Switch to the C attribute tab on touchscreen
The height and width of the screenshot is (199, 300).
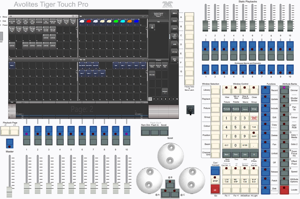pyautogui.click(x=158, y=99)
